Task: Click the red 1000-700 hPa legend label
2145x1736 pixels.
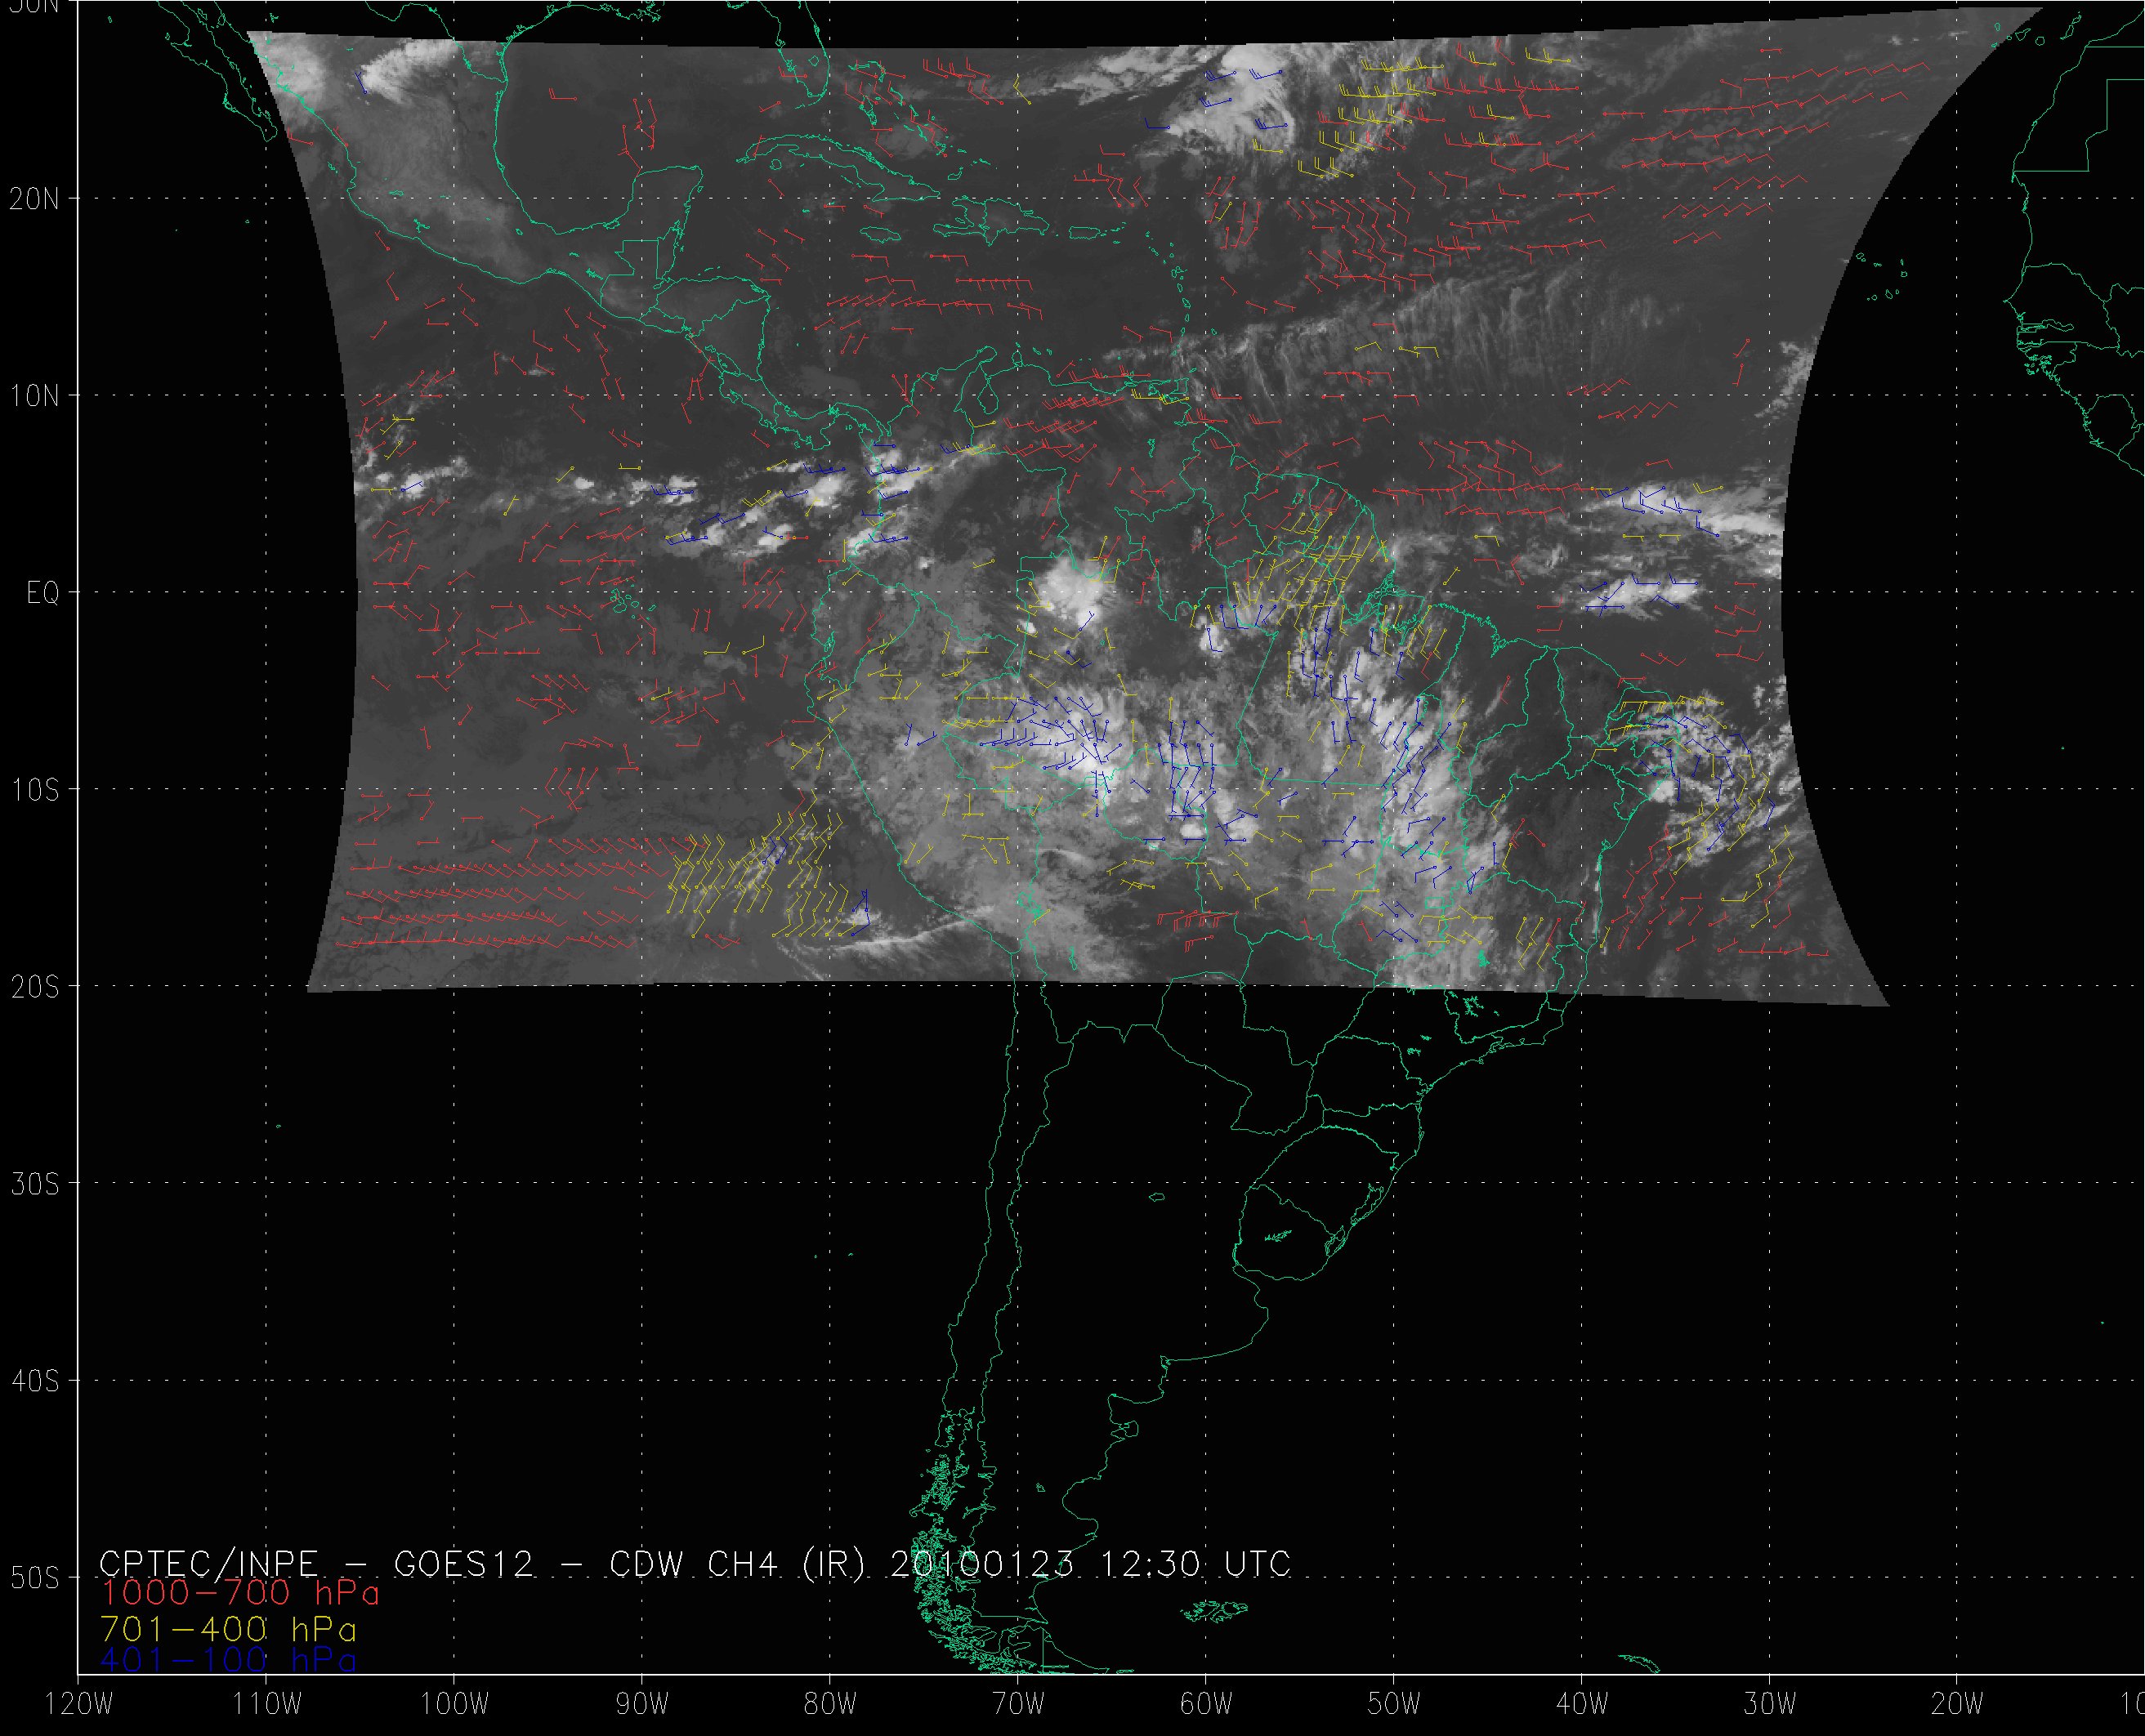Action: point(240,1593)
